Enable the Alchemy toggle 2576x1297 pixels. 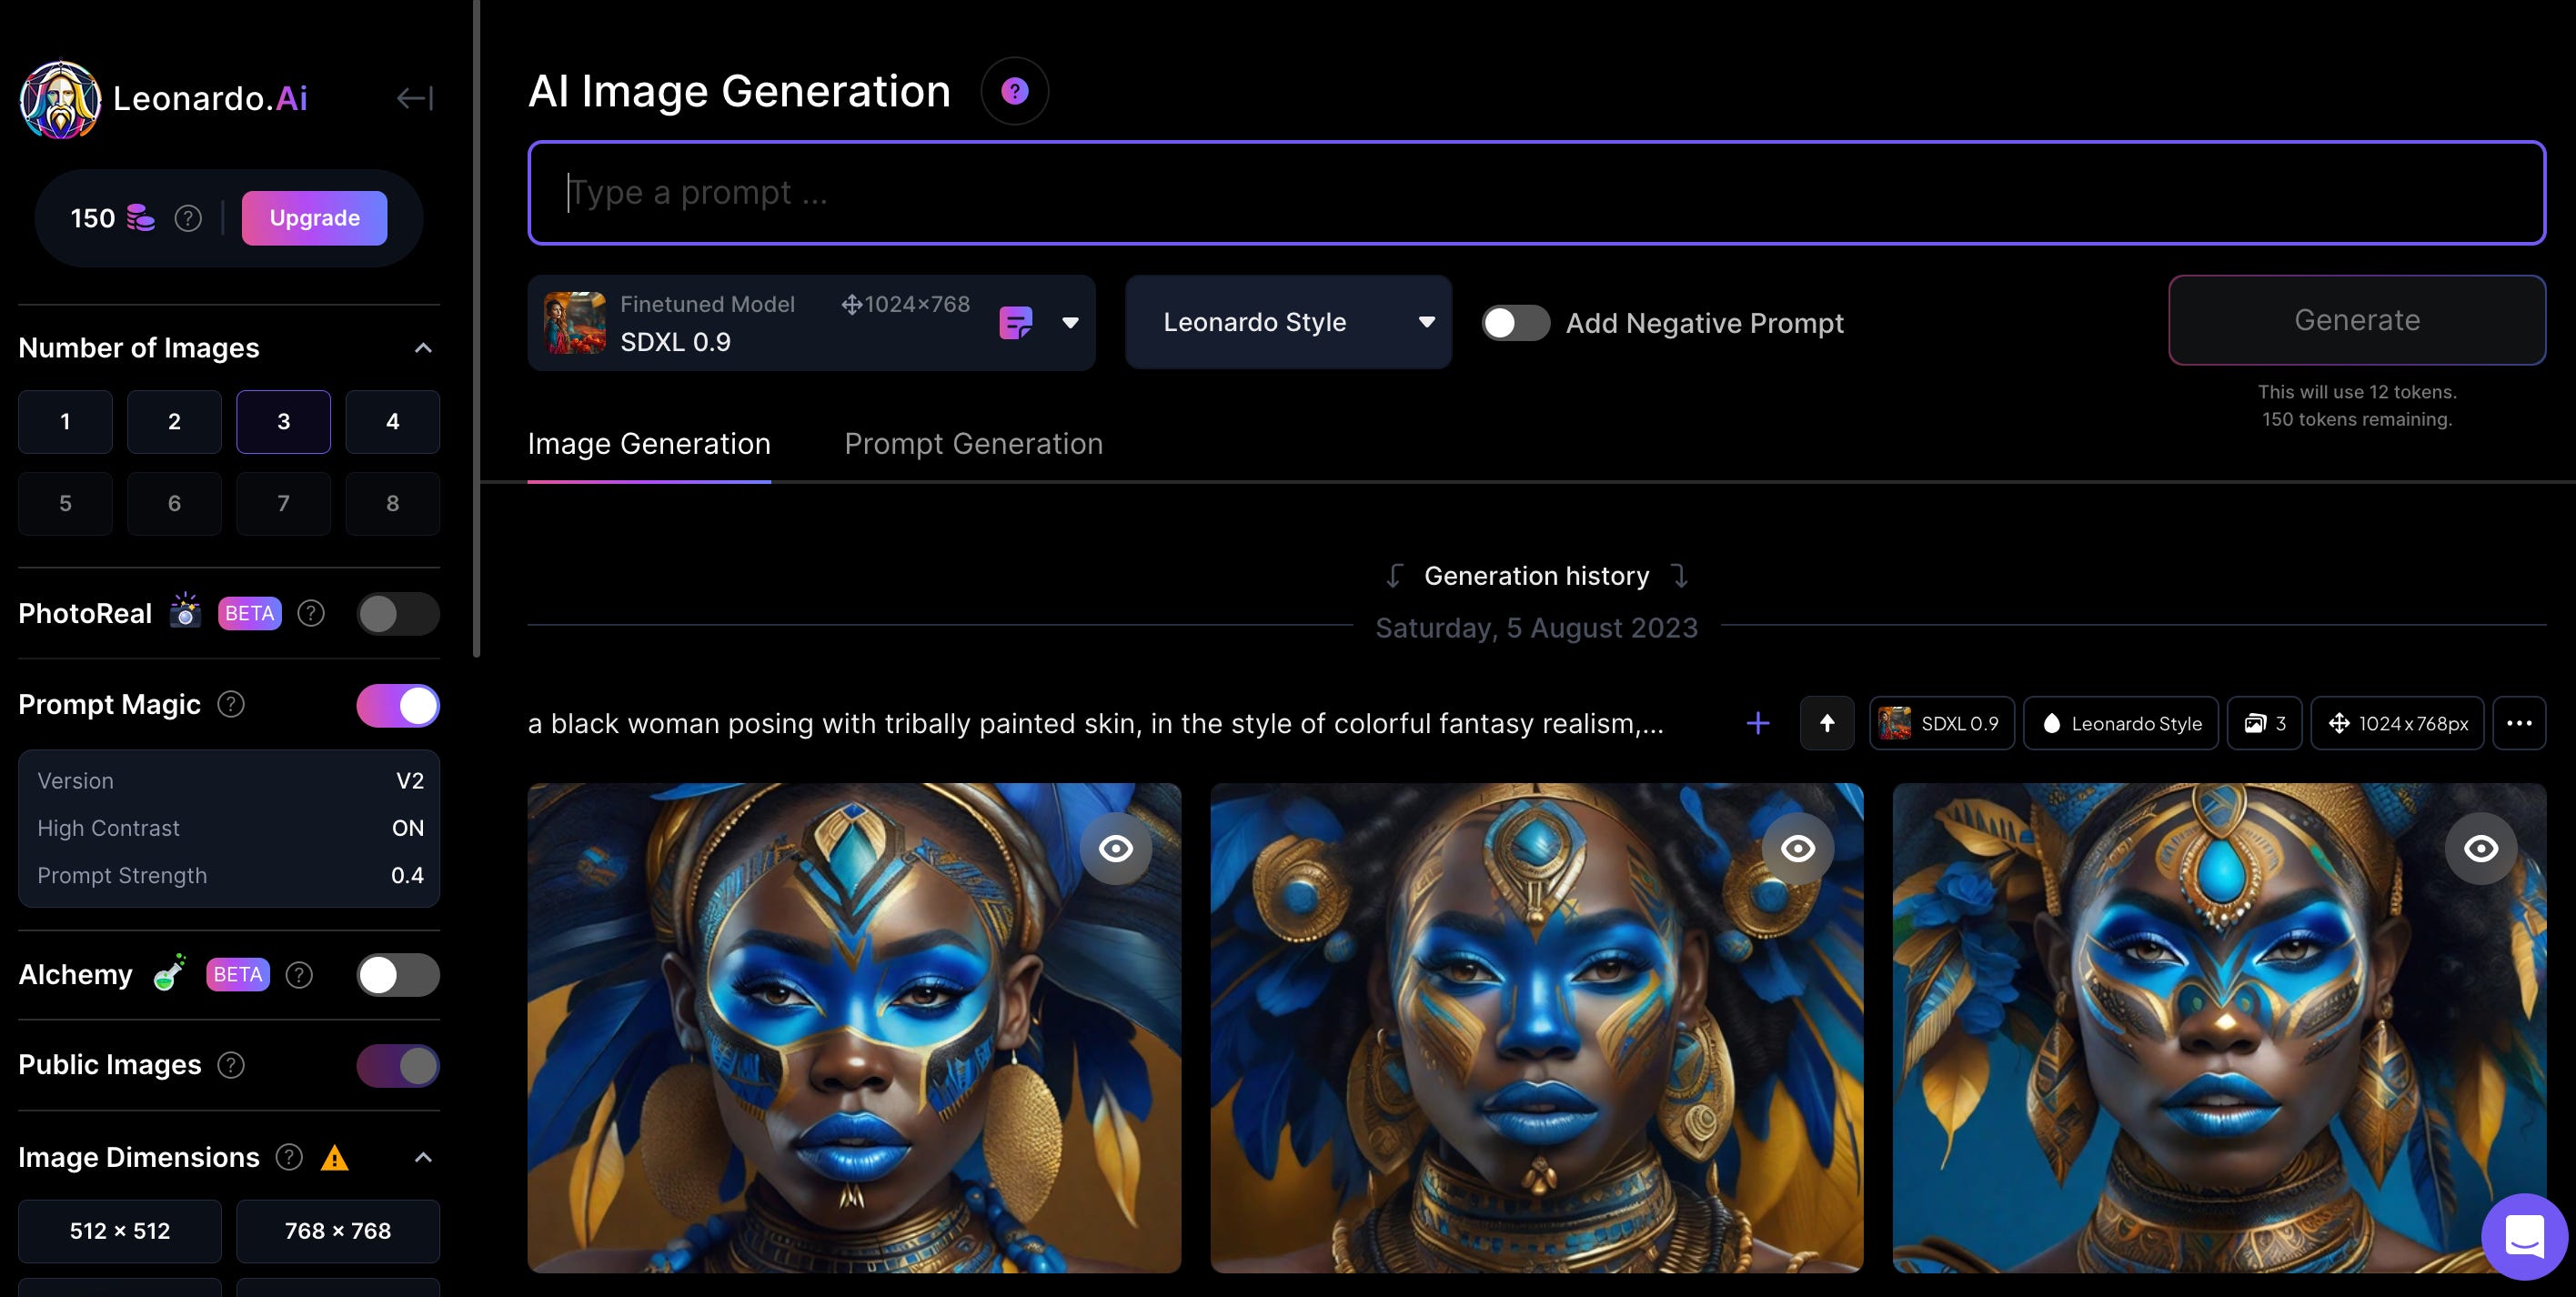[398, 975]
